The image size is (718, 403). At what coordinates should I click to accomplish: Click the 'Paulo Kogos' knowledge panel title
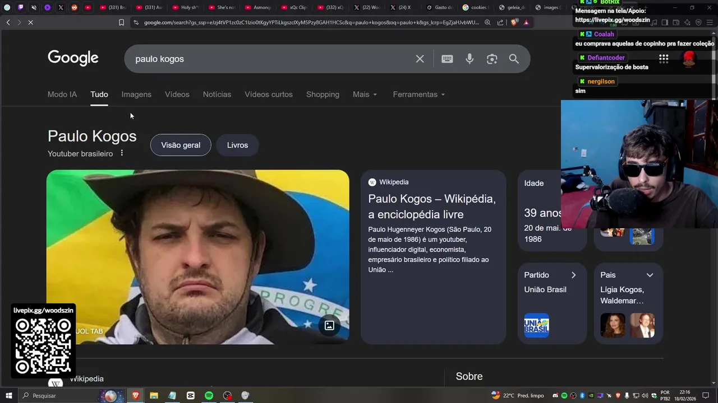[x=92, y=136]
